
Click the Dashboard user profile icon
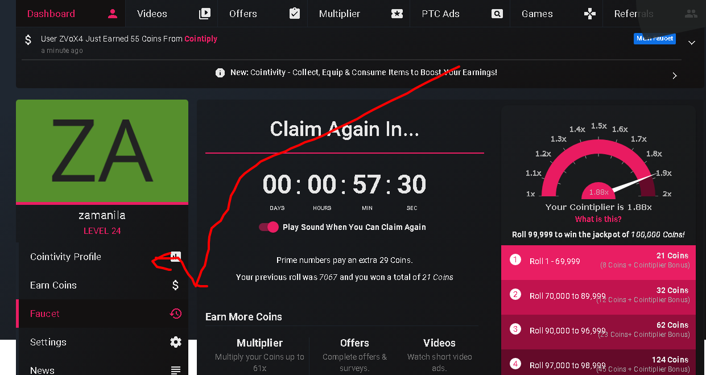tap(113, 14)
